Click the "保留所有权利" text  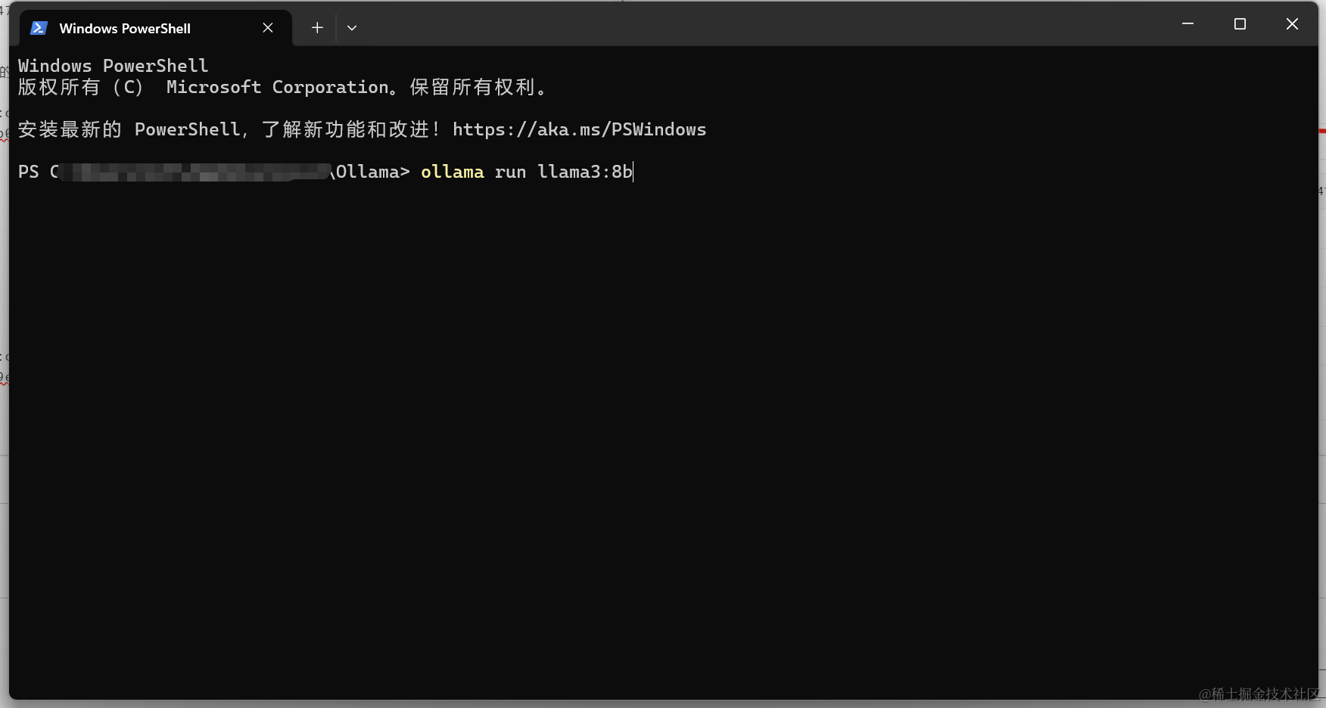(472, 88)
